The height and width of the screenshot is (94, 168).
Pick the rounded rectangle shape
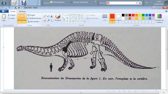(76, 15)
